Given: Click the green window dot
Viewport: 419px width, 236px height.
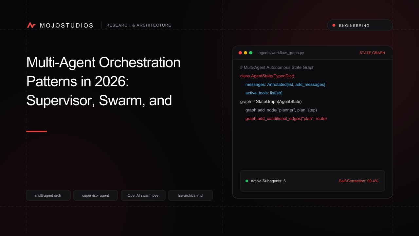Looking at the screenshot, I should [251, 53].
